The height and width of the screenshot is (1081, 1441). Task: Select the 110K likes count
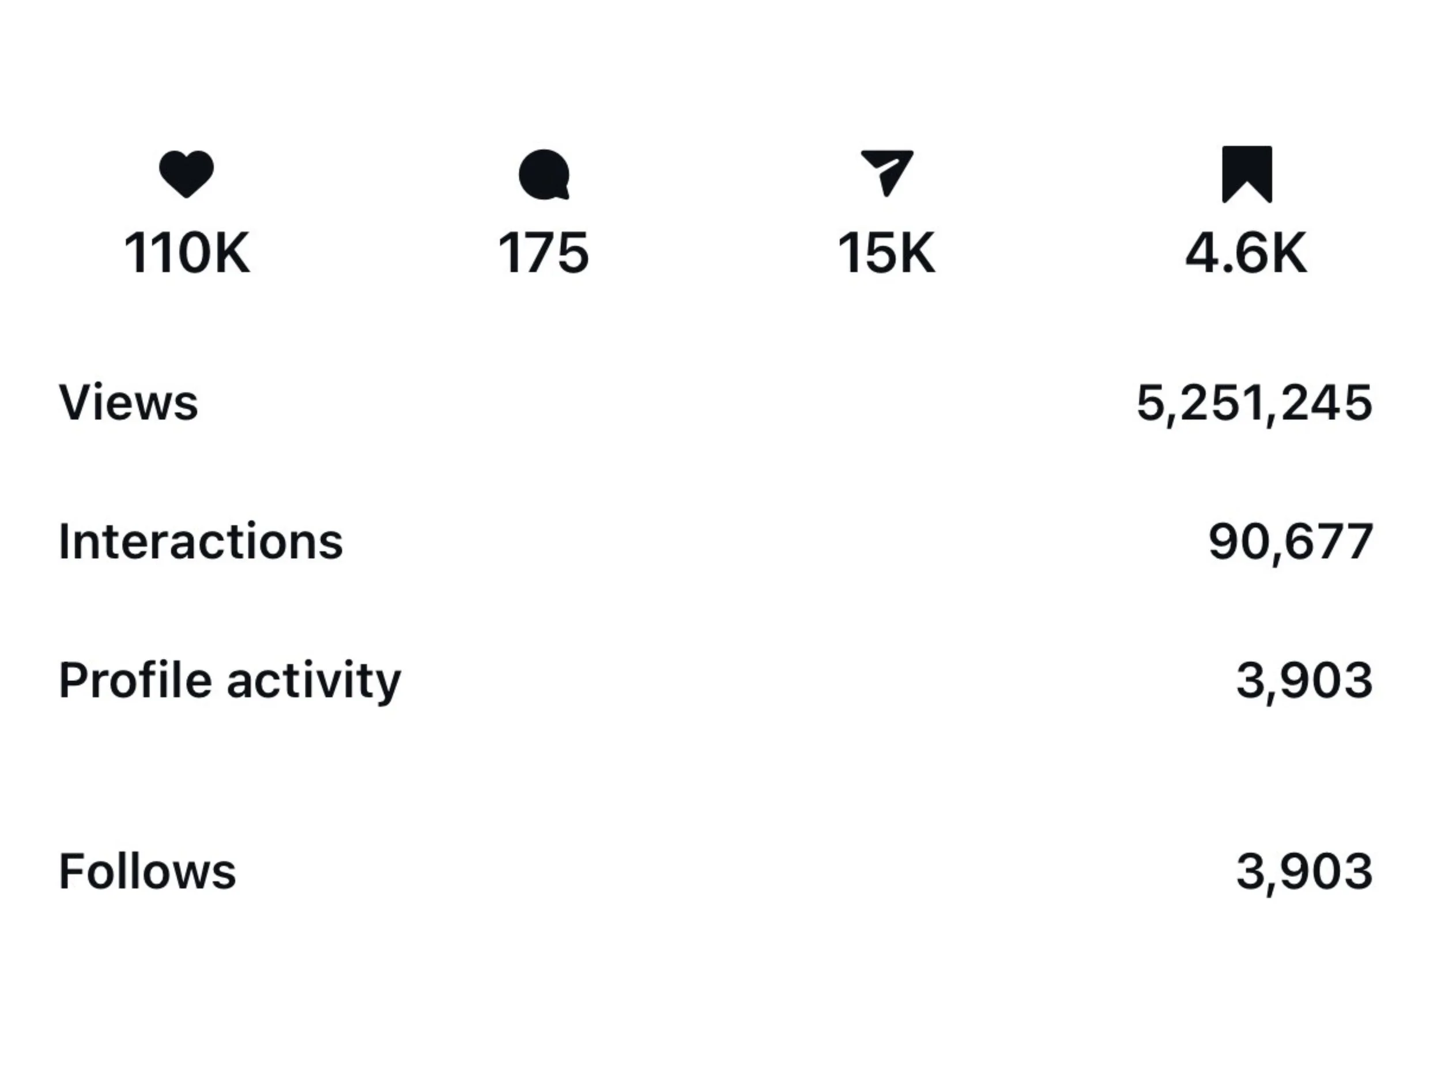pos(187,253)
